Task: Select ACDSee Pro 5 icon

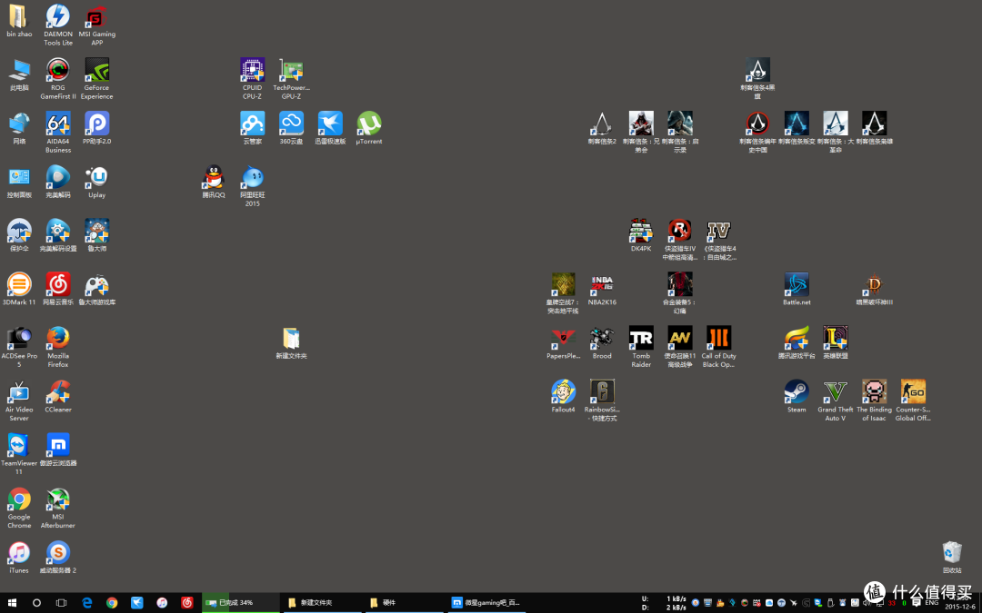Action: (x=19, y=347)
